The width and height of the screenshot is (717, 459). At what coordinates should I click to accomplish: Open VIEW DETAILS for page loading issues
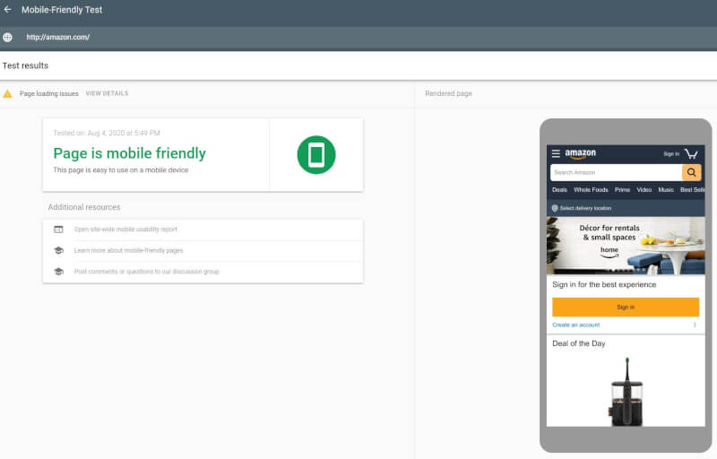(107, 93)
